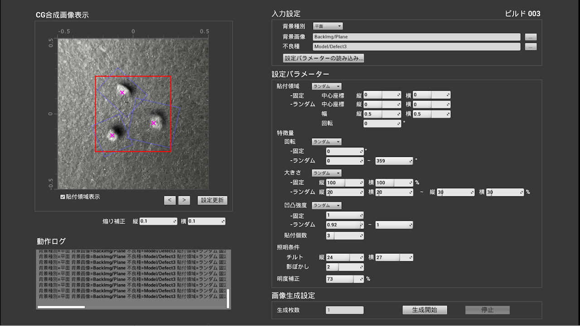This screenshot has width=580, height=326.
Task: Click the 影ぼかし field showing 2
Action: click(345, 267)
